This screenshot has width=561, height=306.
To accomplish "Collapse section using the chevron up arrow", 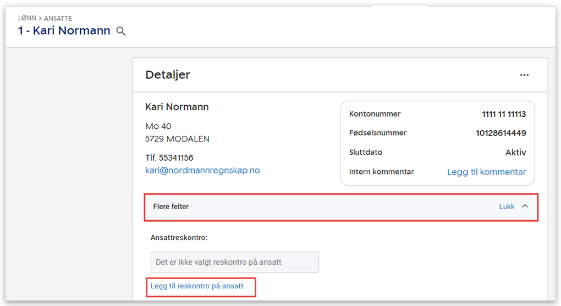I will (x=525, y=206).
